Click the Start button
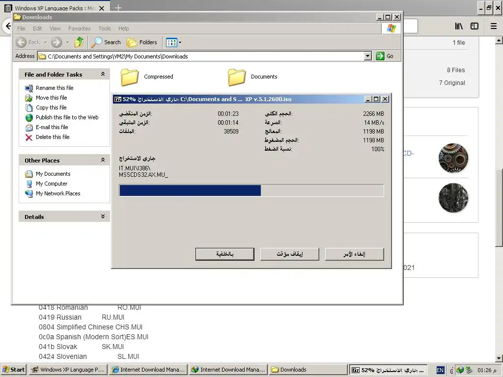503x377 pixels. click(x=13, y=370)
